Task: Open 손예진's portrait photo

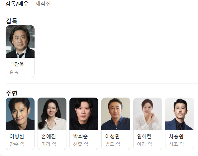Action: coord(52,114)
